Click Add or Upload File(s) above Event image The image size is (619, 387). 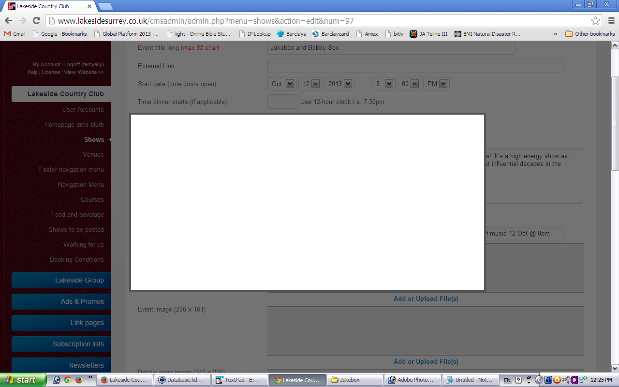426,298
